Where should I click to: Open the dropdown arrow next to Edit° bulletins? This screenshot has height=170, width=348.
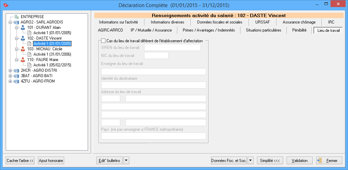(126, 161)
